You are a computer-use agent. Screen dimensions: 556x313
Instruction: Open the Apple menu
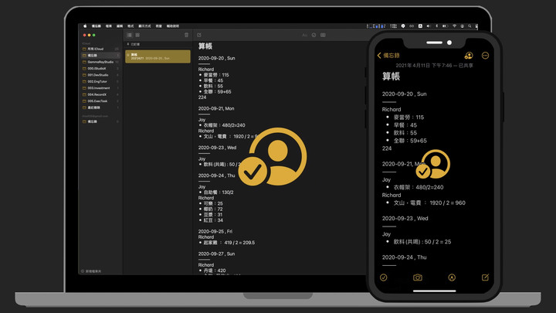pos(85,26)
